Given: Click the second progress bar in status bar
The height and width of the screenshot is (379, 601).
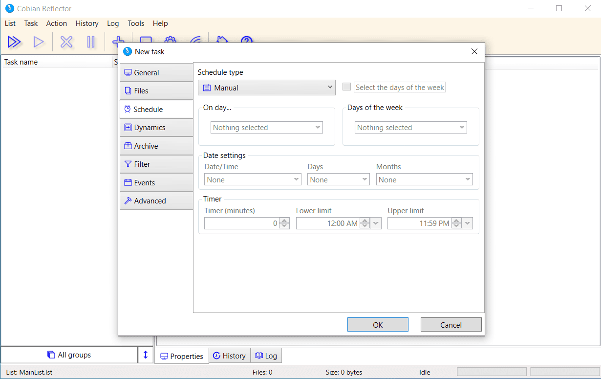Looking at the screenshot, I should tap(564, 372).
